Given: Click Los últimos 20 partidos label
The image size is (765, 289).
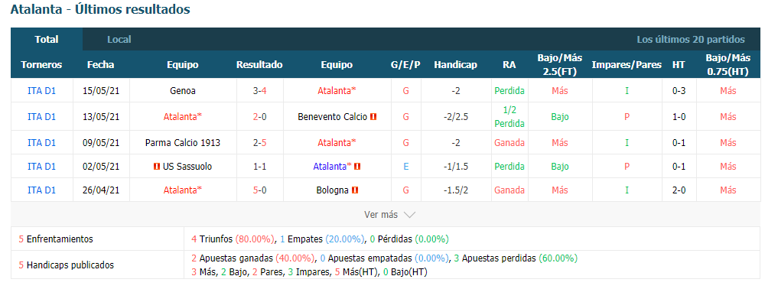Looking at the screenshot, I should click(691, 40).
